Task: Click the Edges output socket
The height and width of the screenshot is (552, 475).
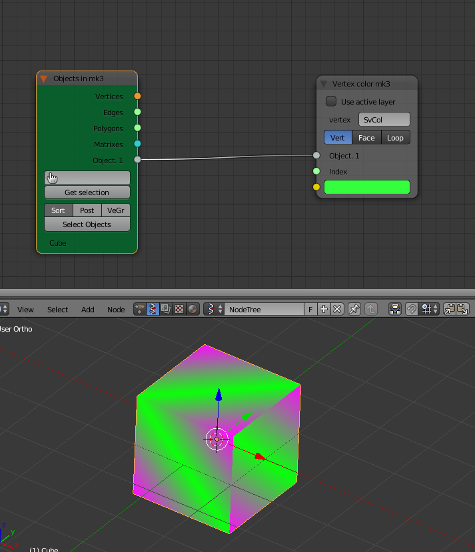Action: click(x=137, y=112)
